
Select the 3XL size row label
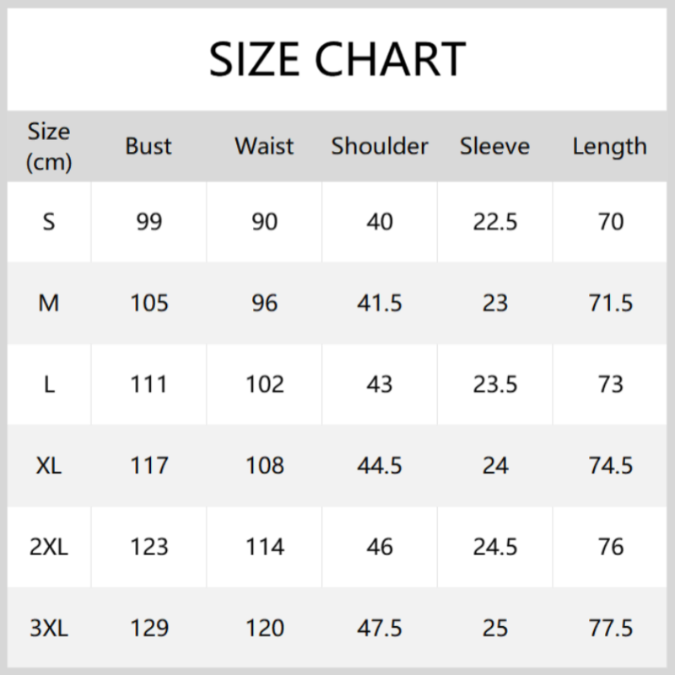point(49,628)
